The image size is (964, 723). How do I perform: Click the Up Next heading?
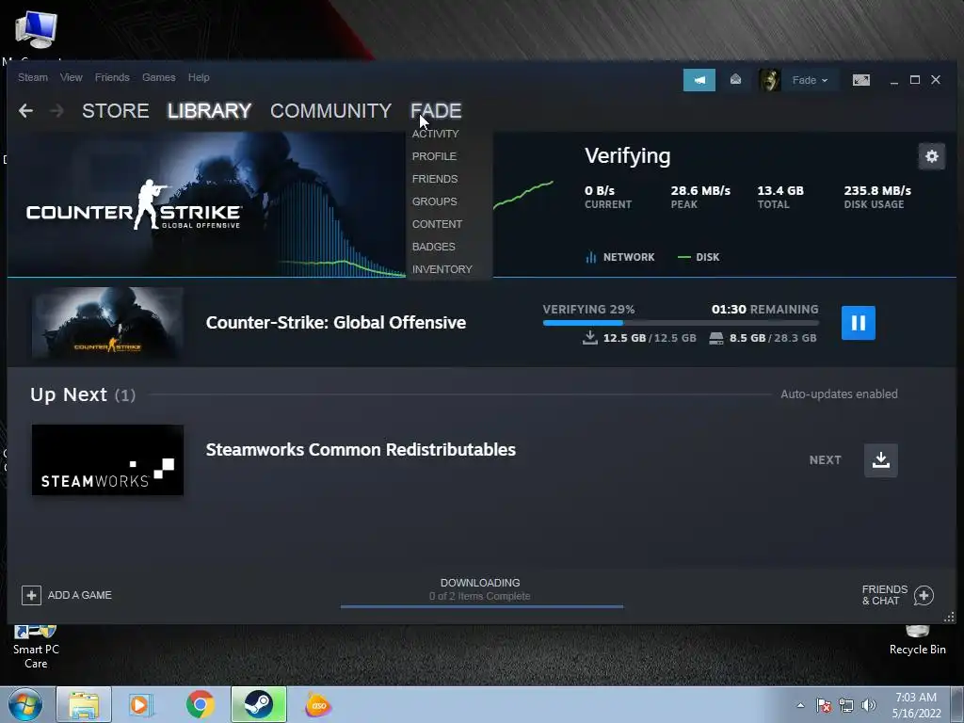(x=83, y=394)
